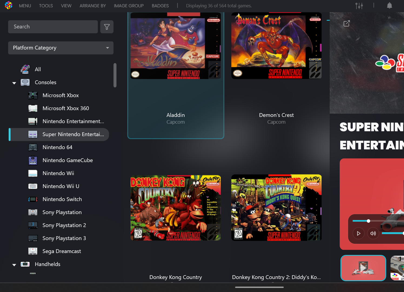This screenshot has height=292, width=404.
Task: Select the Demon's Crest box art
Action: pos(276,46)
